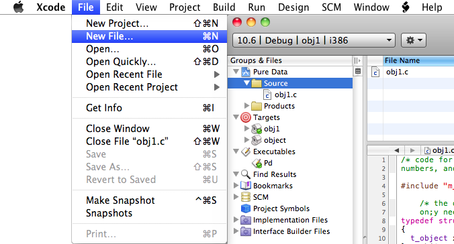This screenshot has width=454, height=244.
Task: Collapse the Source folder disclosure triangle
Action: 246,83
